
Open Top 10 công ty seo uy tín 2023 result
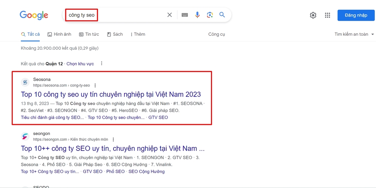click(111, 94)
